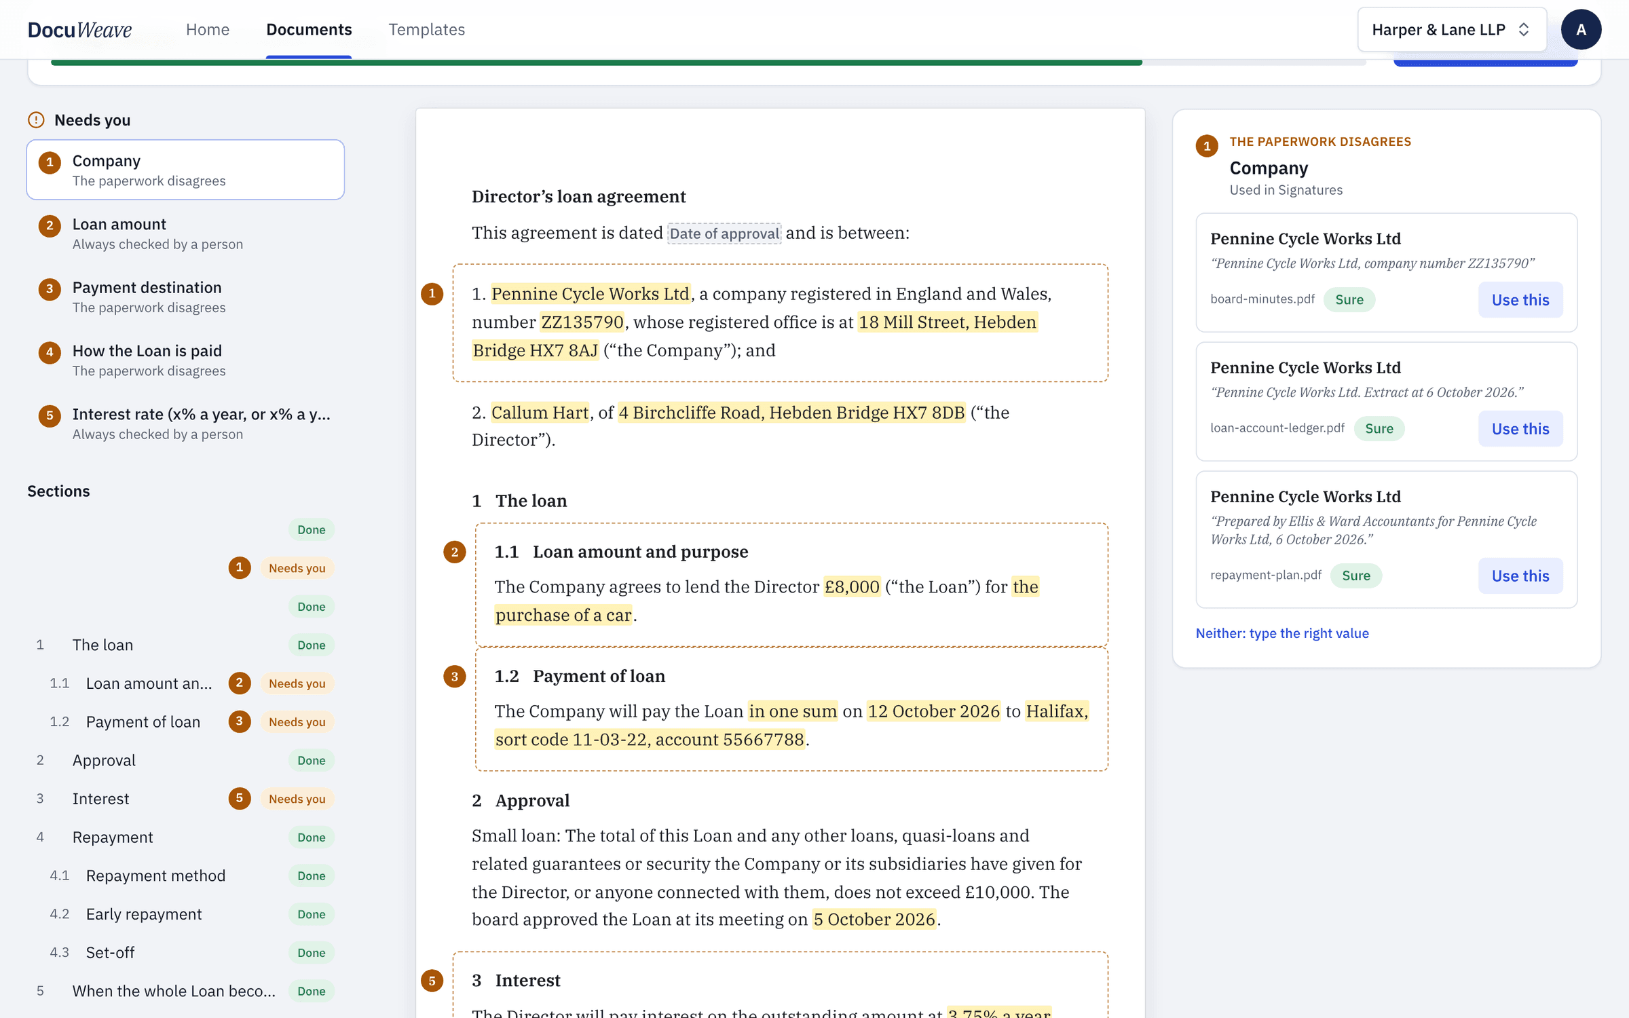Jump to section 1.1 Loan amount

(x=185, y=683)
